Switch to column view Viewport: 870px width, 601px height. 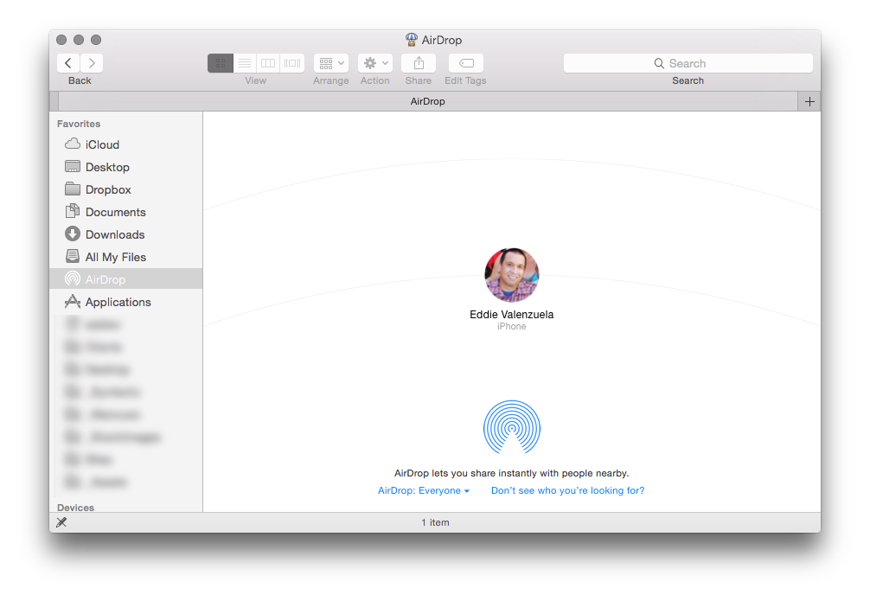(x=268, y=63)
